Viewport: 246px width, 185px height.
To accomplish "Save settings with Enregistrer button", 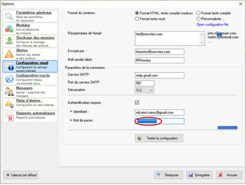I will tap(199, 175).
